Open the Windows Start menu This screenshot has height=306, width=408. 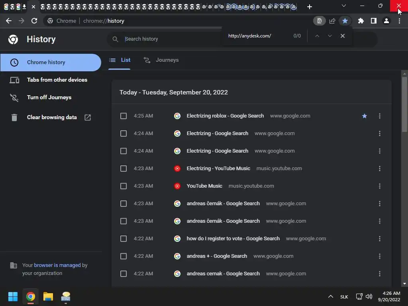13,296
